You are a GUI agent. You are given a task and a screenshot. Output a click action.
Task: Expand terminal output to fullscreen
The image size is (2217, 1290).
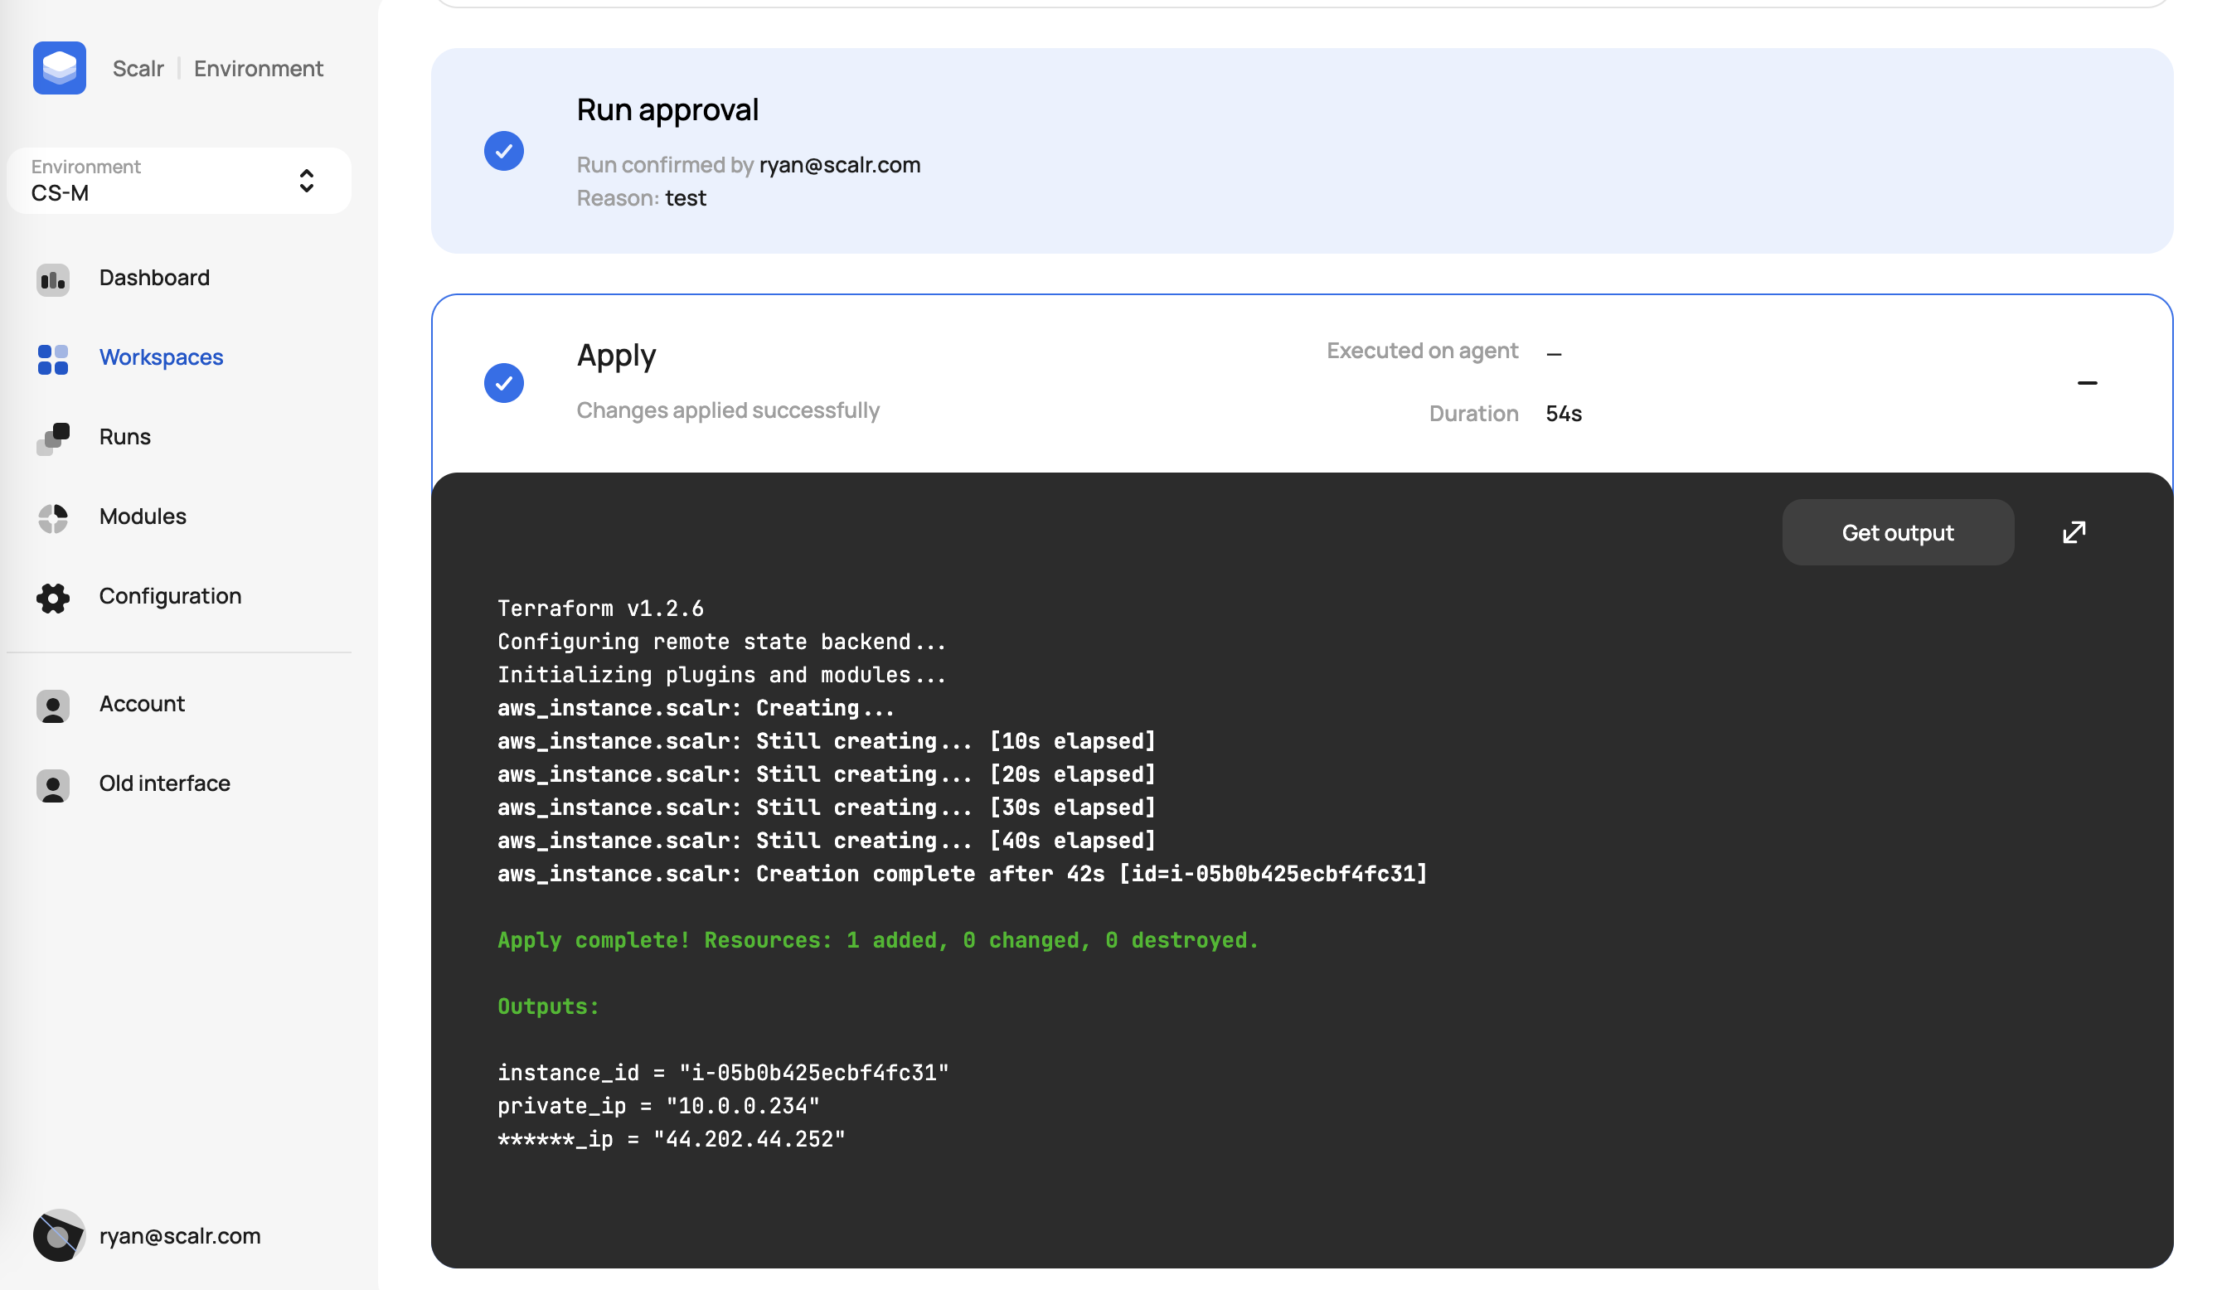point(2074,532)
